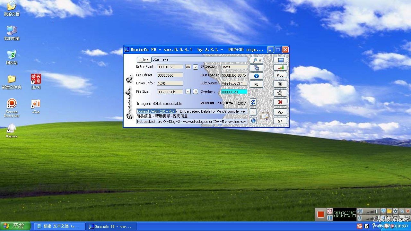Click the blue info icon button
The width and height of the screenshot is (411, 231).
pos(256,76)
